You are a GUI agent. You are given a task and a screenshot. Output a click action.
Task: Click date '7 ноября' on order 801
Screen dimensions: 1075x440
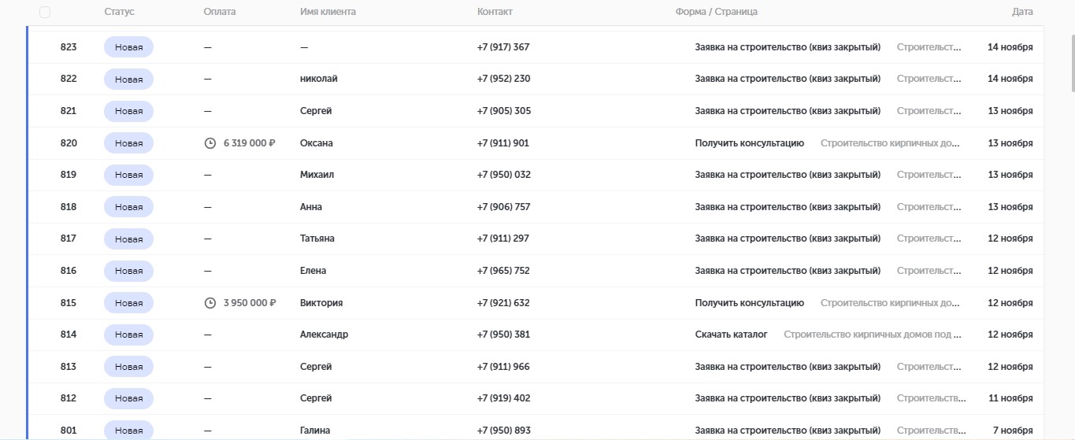click(x=1013, y=431)
